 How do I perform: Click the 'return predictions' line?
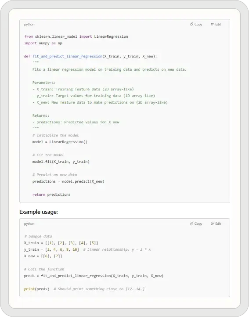[x=51, y=195]
